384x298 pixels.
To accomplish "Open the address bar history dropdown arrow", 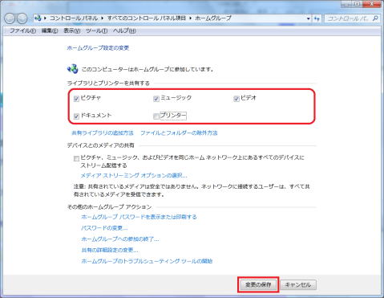I will coord(309,18).
